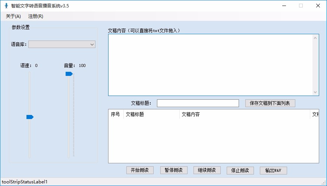The image size is (327, 186).
Task: Click the 暂停朗读 button
Action: click(x=174, y=170)
